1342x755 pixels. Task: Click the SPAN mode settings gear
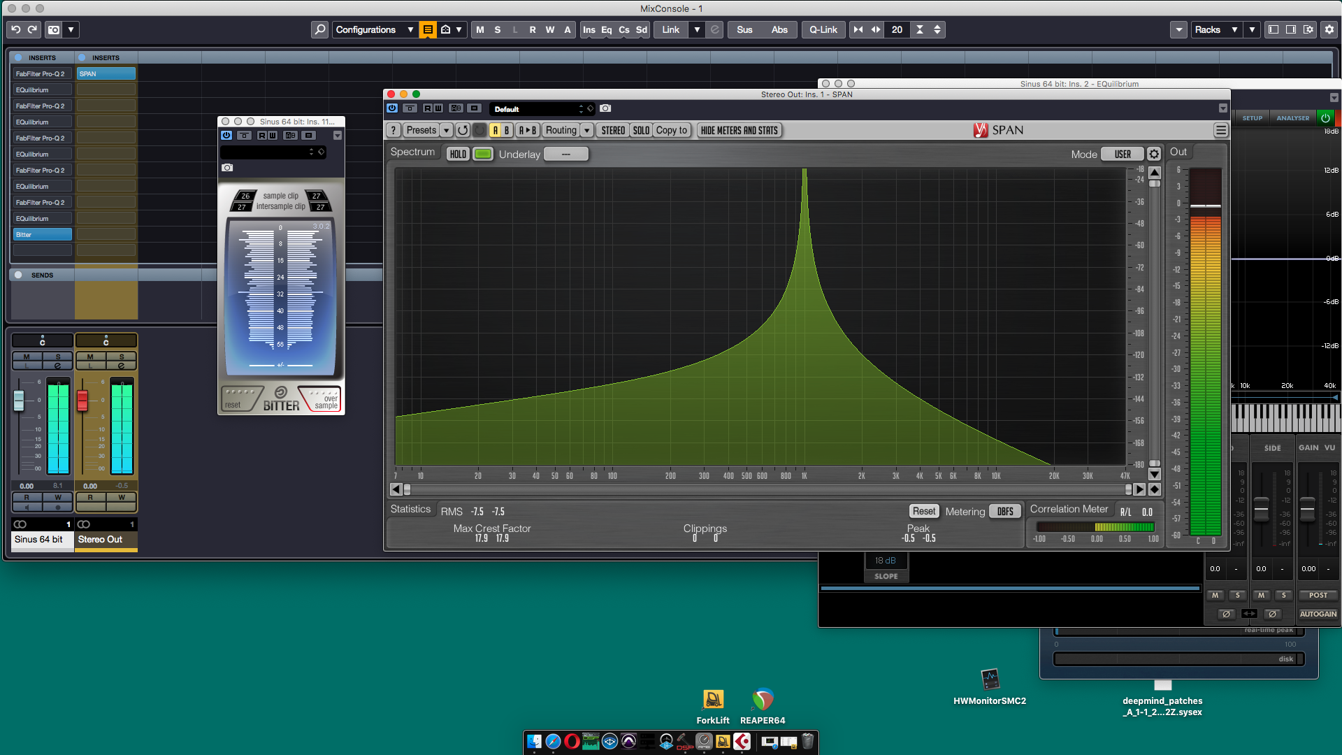point(1154,154)
